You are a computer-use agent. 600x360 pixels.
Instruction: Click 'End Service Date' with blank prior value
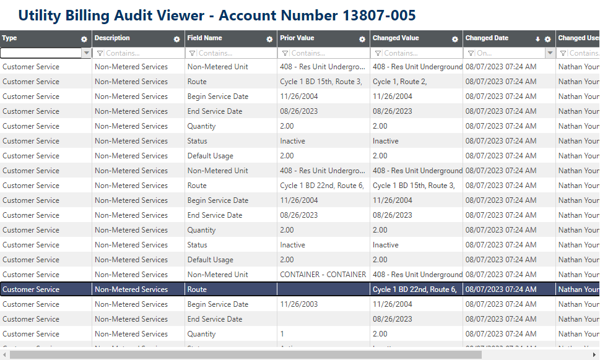pos(215,319)
